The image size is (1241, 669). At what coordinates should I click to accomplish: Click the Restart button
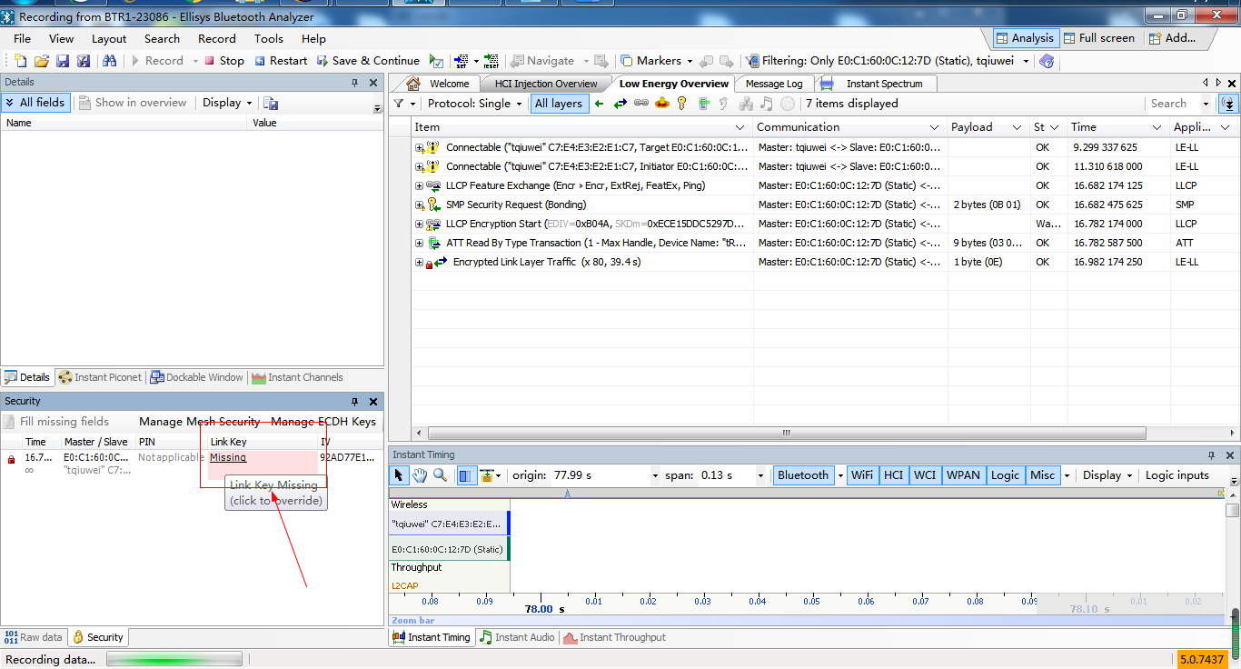[x=281, y=61]
